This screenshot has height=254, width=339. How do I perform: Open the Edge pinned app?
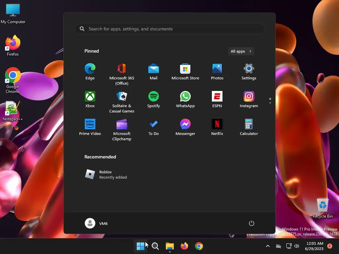(90, 72)
